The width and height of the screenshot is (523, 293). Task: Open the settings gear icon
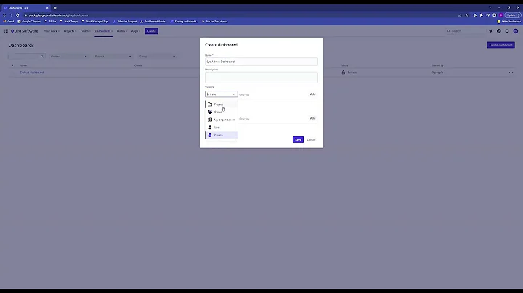coord(507,31)
